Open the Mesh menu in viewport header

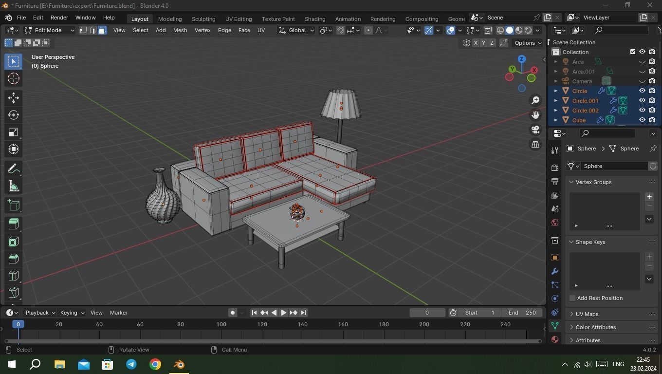point(180,30)
